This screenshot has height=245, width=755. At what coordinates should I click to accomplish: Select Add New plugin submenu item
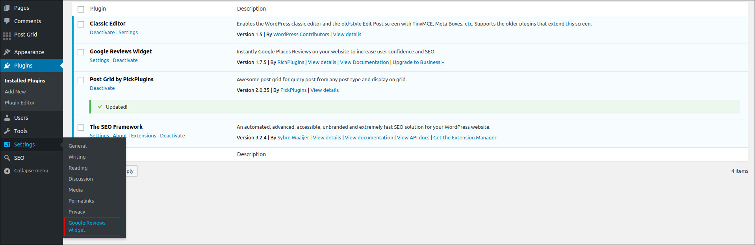pyautogui.click(x=15, y=91)
